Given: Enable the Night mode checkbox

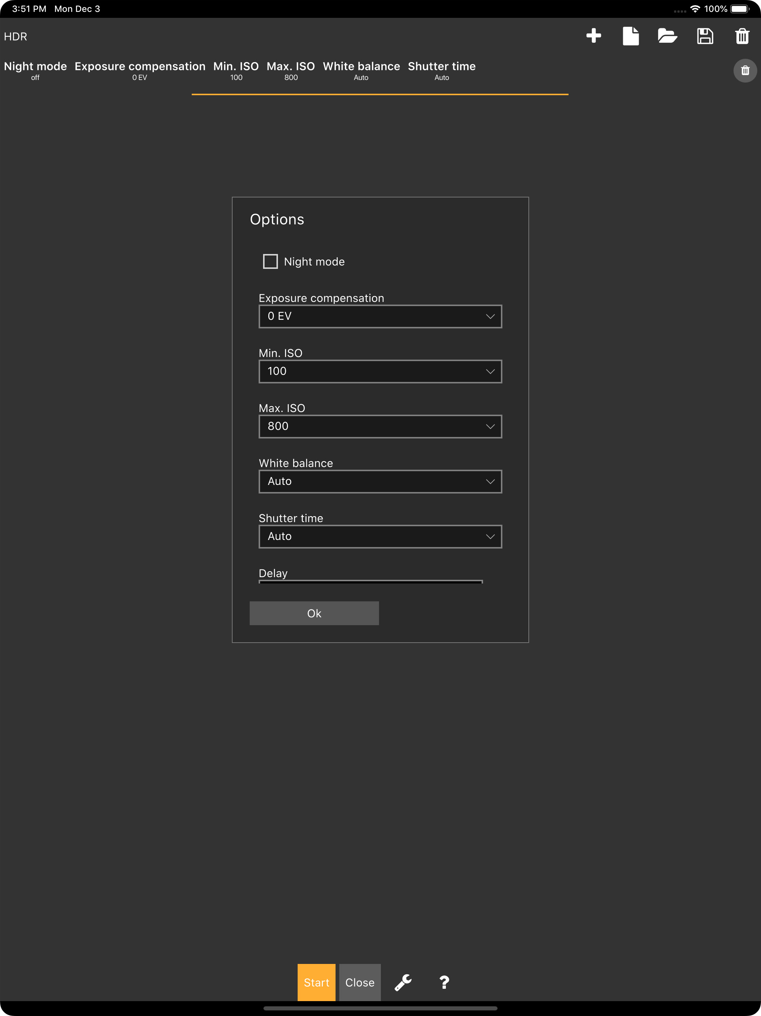Looking at the screenshot, I should pyautogui.click(x=271, y=261).
